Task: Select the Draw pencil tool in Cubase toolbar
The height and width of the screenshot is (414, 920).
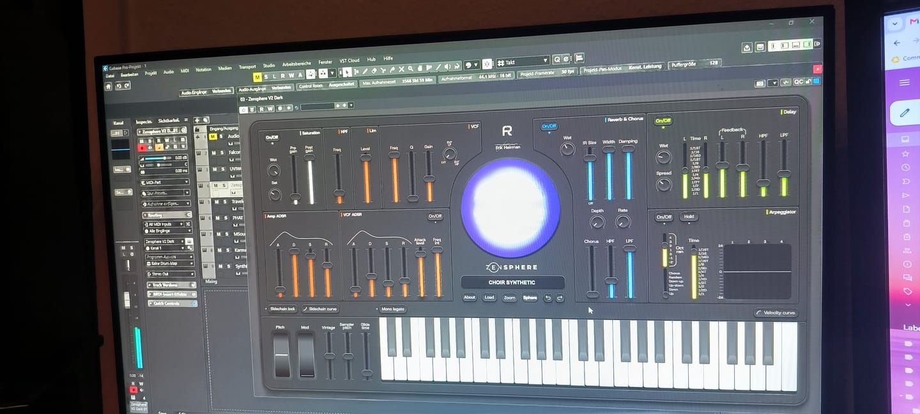Action: (x=365, y=72)
